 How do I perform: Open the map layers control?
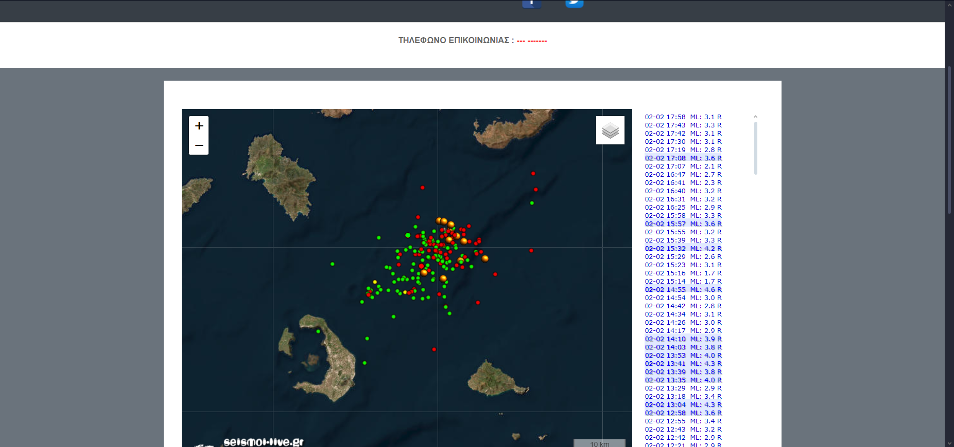click(x=610, y=130)
